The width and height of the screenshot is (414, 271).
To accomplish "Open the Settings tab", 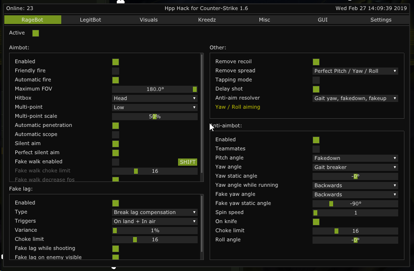I will point(380,20).
